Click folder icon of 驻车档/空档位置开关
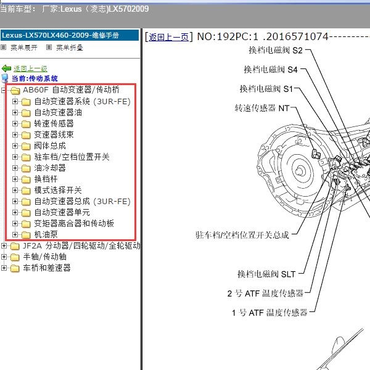 26,157
